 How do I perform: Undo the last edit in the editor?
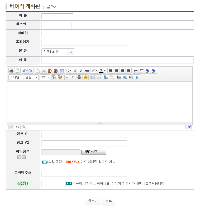pos(25,71)
